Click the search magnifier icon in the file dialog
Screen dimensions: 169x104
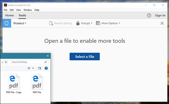[x=46, y=62]
